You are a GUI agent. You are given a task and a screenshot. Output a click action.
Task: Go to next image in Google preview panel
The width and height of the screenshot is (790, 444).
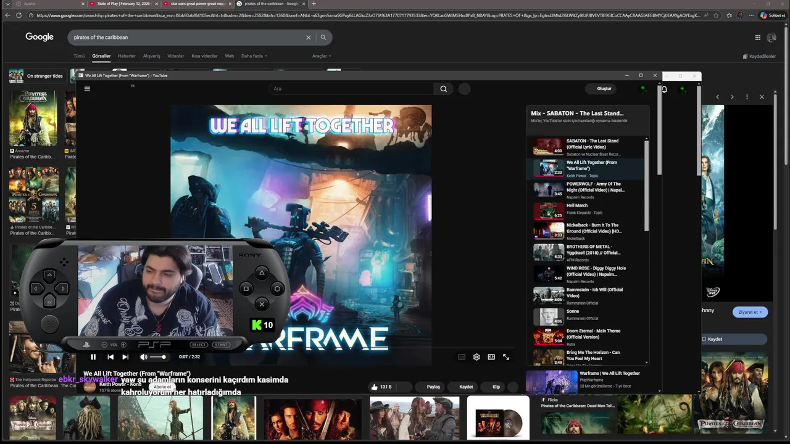[732, 97]
